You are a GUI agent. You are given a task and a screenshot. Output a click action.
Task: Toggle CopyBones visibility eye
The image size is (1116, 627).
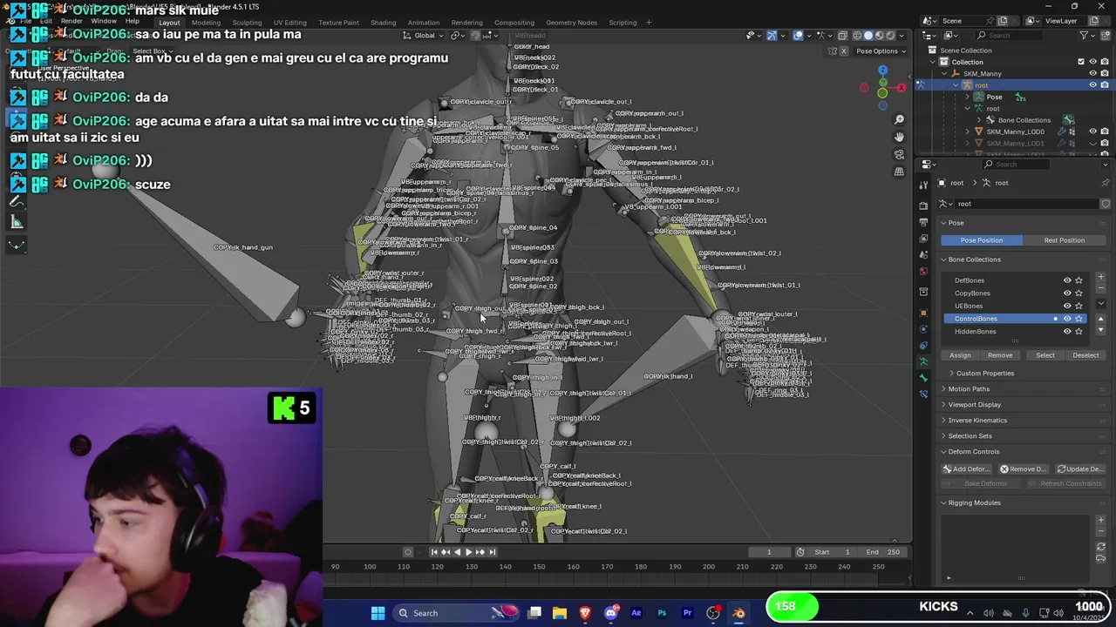(1067, 293)
